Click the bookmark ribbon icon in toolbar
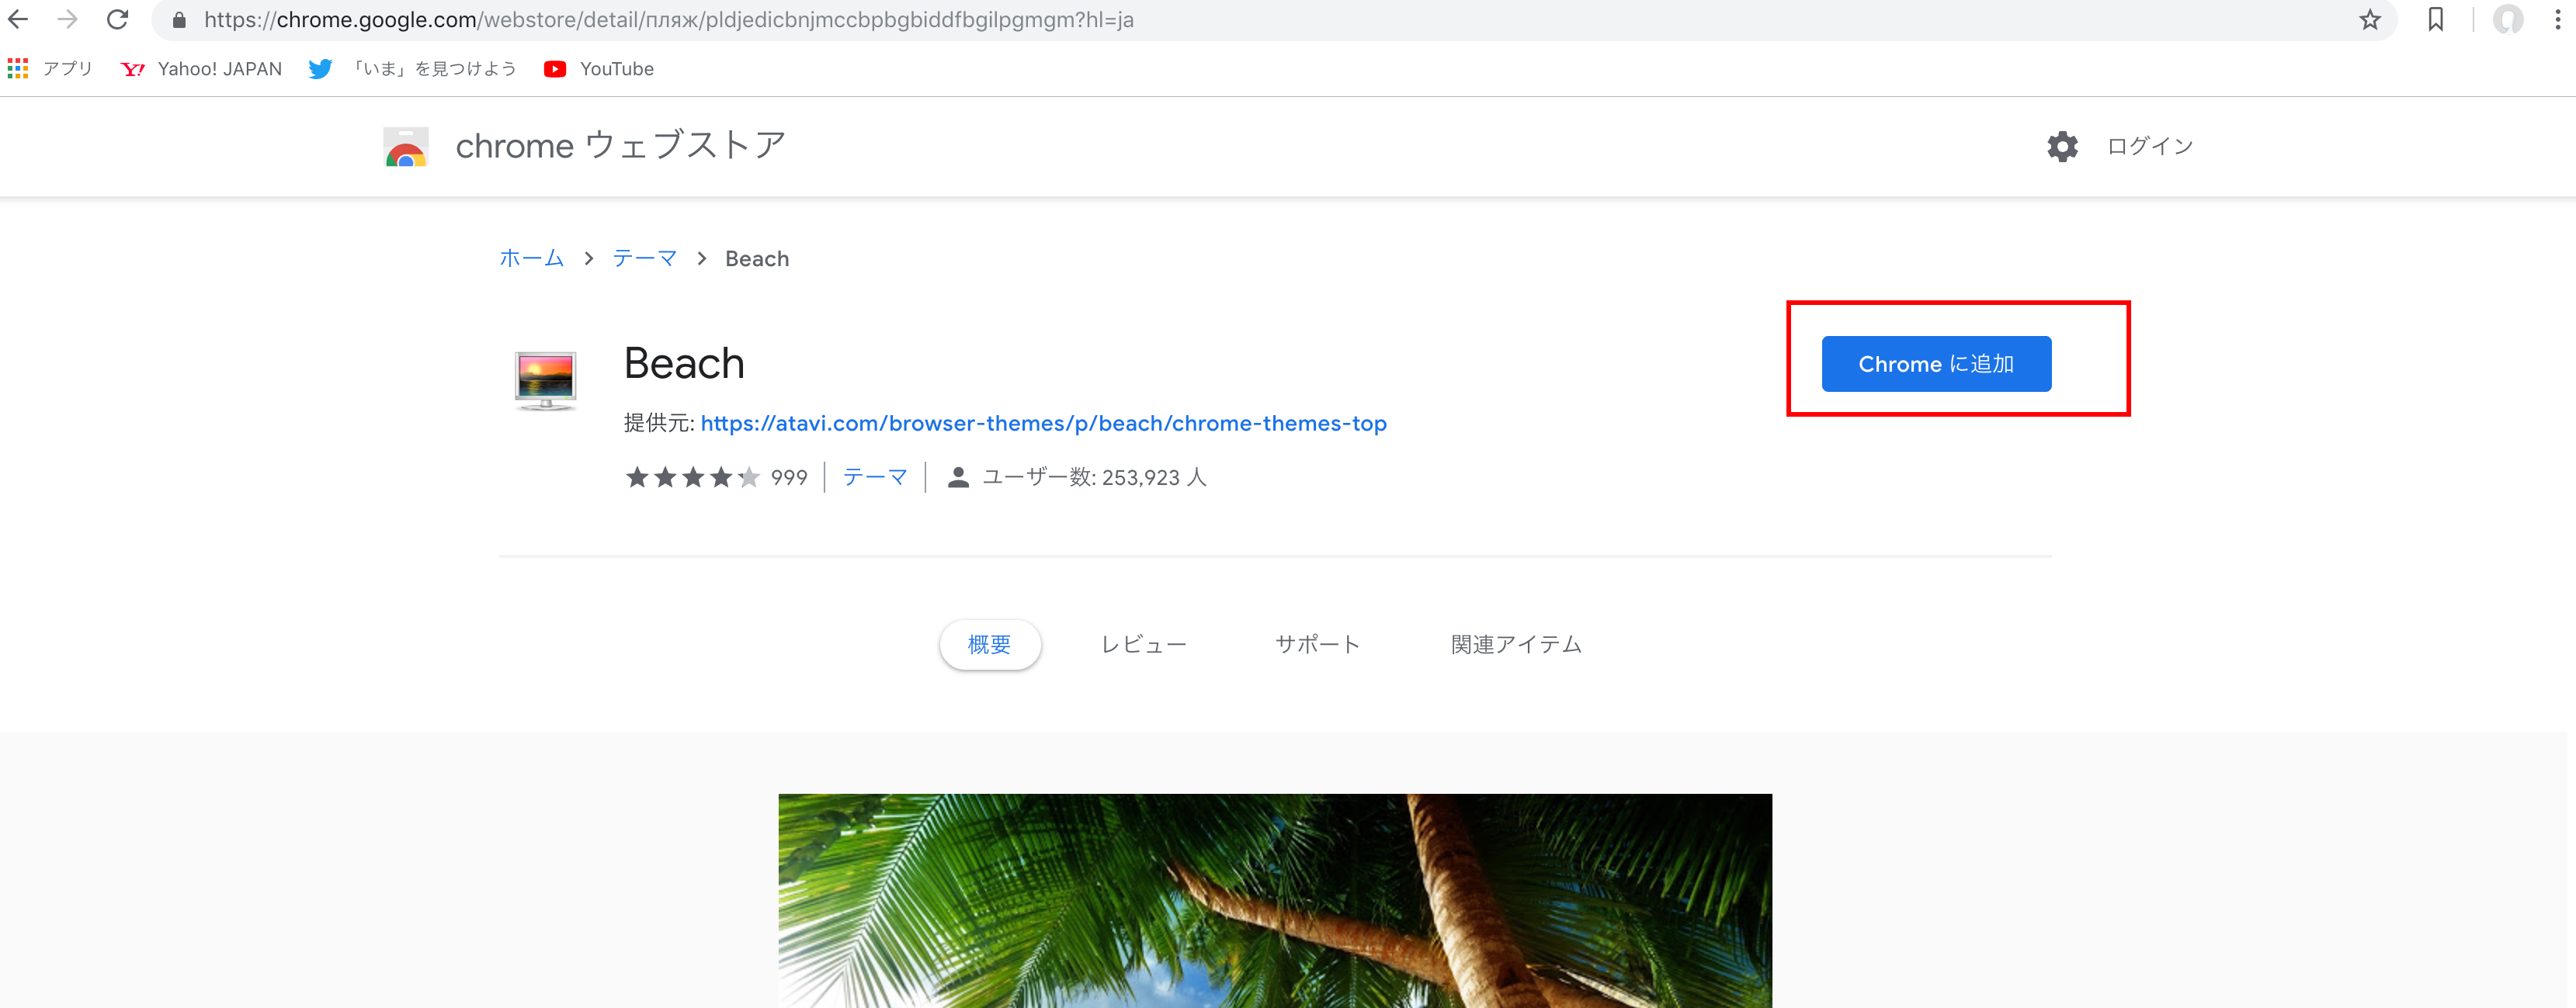This screenshot has height=1008, width=2576. (x=2435, y=20)
